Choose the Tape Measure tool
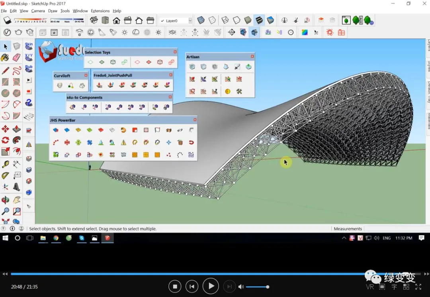This screenshot has width=430, height=297. point(5,164)
